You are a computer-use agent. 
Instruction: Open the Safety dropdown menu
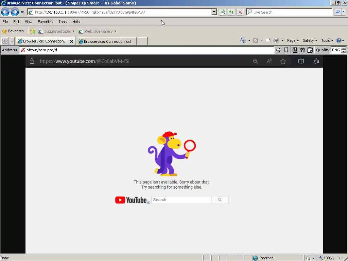click(x=310, y=40)
